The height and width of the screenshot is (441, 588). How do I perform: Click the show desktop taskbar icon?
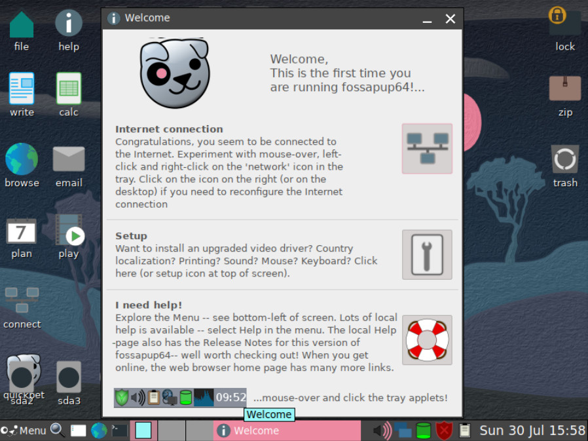(78, 431)
